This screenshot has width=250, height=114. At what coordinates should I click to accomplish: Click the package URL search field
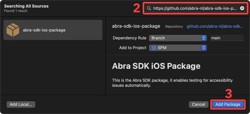[195, 8]
